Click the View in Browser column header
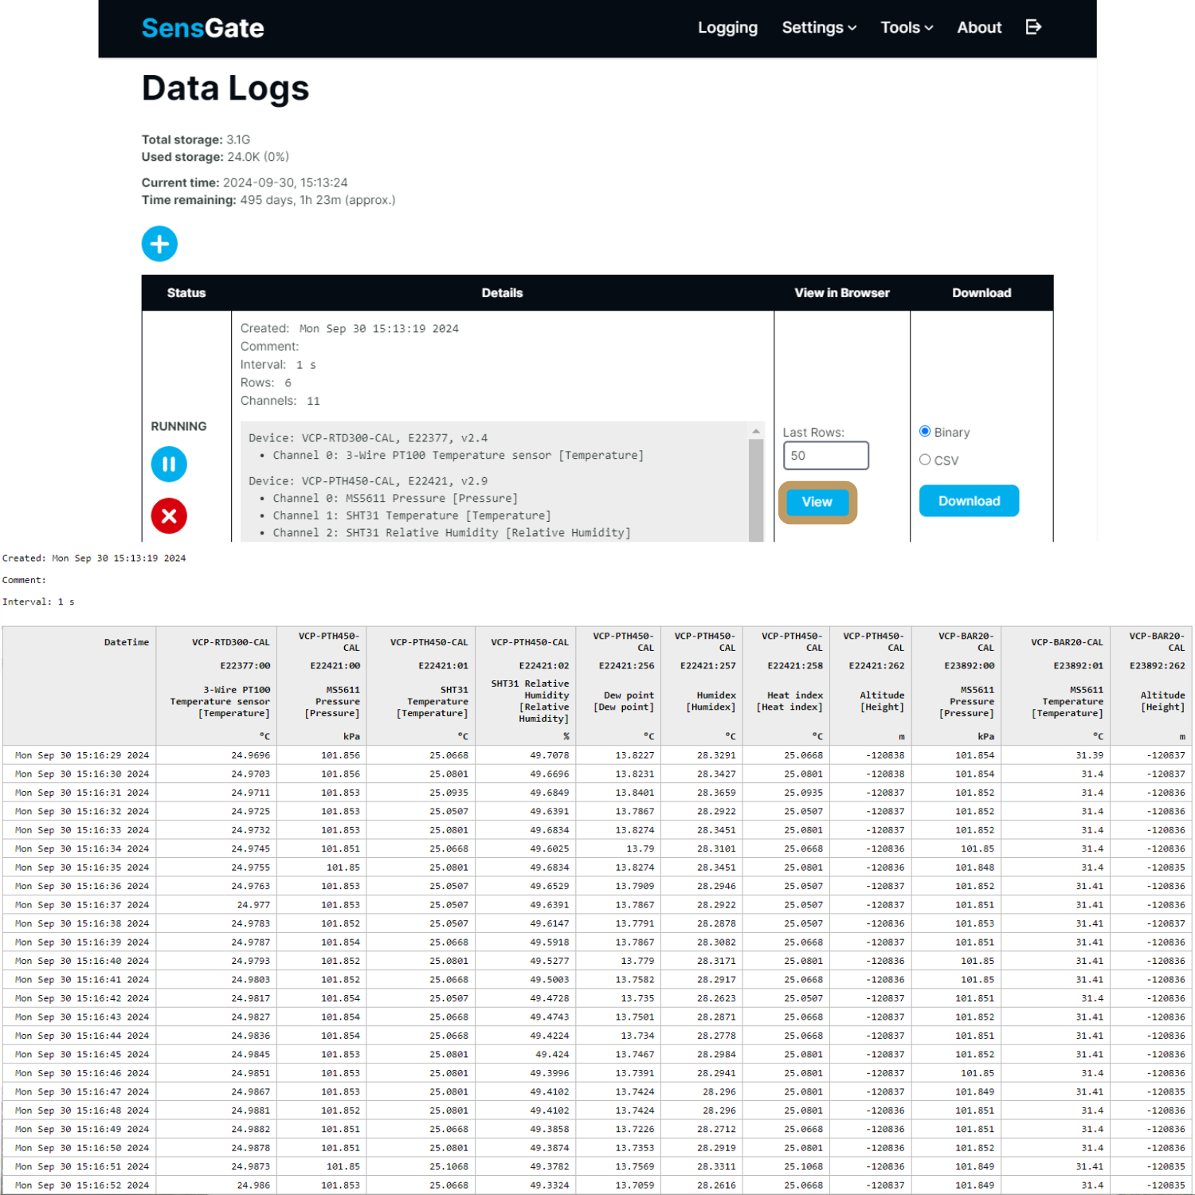 (x=842, y=293)
